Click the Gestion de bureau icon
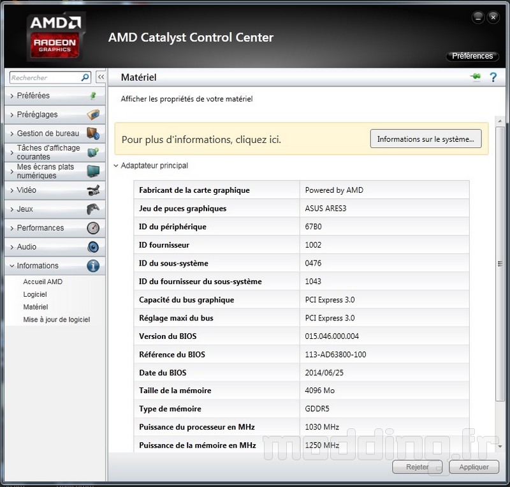The height and width of the screenshot is (487, 510). (x=93, y=133)
